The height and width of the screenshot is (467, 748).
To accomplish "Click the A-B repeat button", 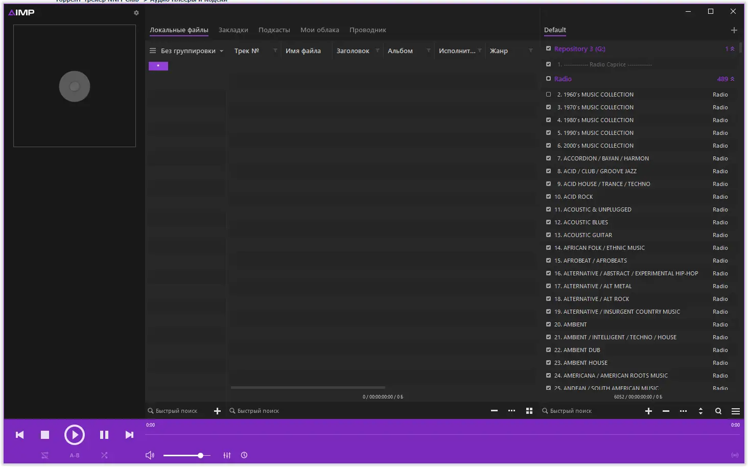I will pos(75,455).
